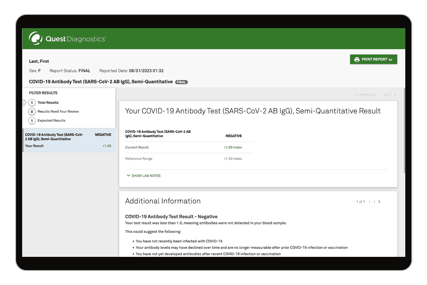Viewport: 427px width, 285px height.
Task: Click the printer icon in Print Report
Action: point(357,59)
